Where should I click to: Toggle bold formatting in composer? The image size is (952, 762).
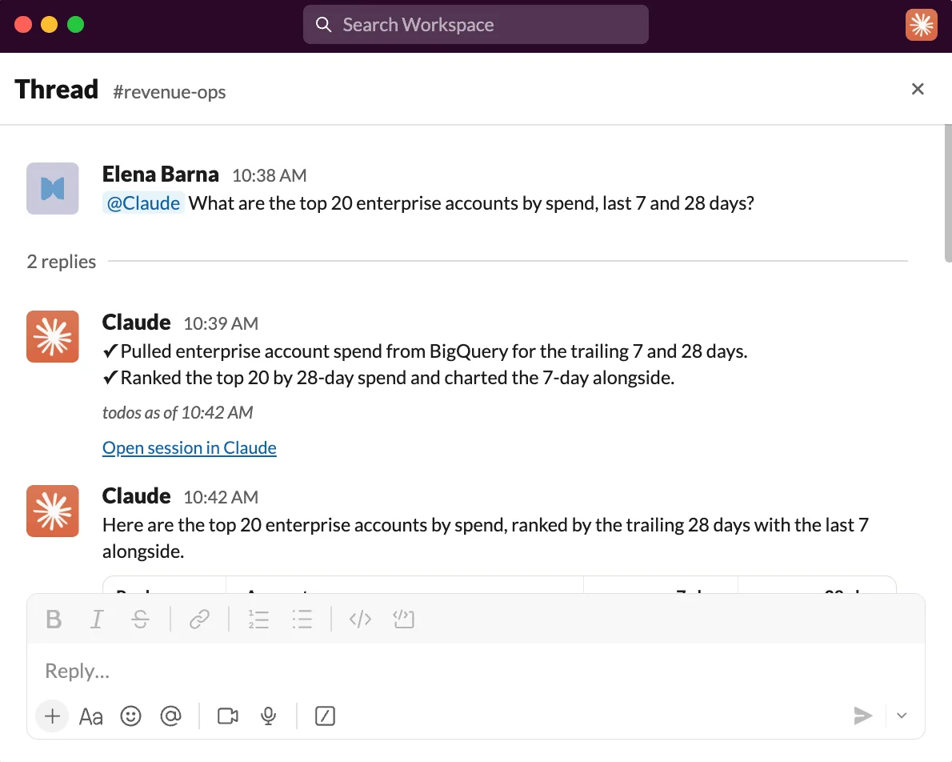(54, 620)
